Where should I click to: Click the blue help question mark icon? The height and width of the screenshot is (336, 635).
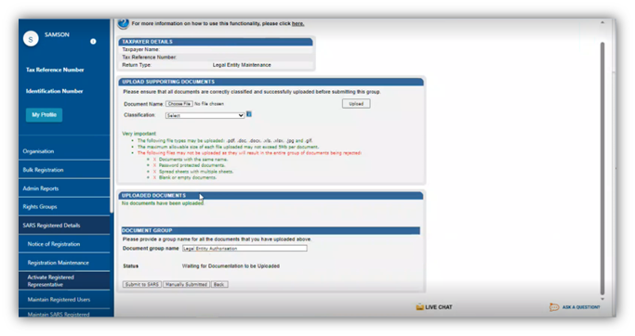(123, 23)
